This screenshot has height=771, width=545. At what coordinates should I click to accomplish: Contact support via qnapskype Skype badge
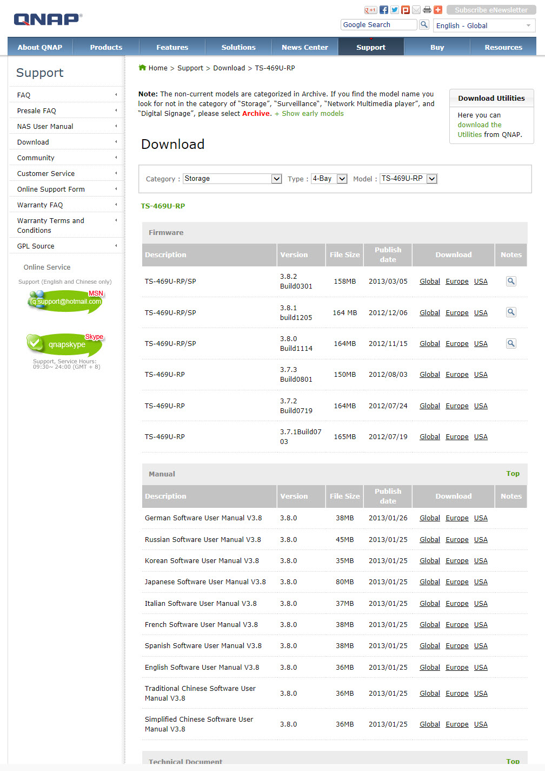pyautogui.click(x=65, y=344)
